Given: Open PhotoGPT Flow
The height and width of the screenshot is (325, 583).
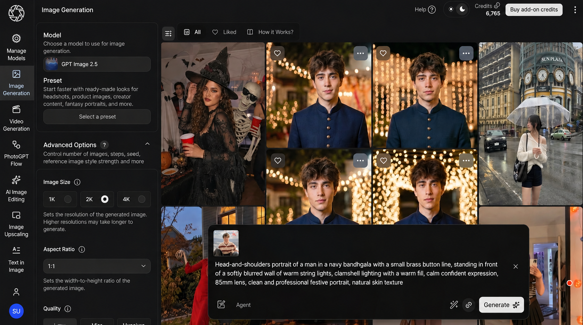Looking at the screenshot, I should (x=16, y=153).
